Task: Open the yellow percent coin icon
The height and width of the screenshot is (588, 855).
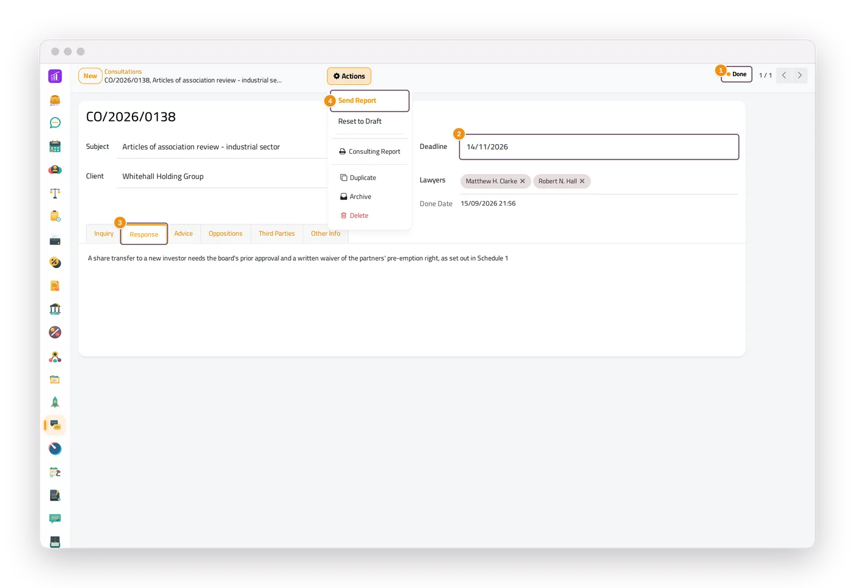Action: 55,263
